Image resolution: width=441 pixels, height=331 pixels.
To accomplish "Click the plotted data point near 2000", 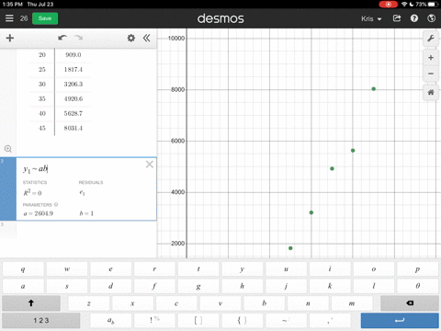I will coord(290,248).
